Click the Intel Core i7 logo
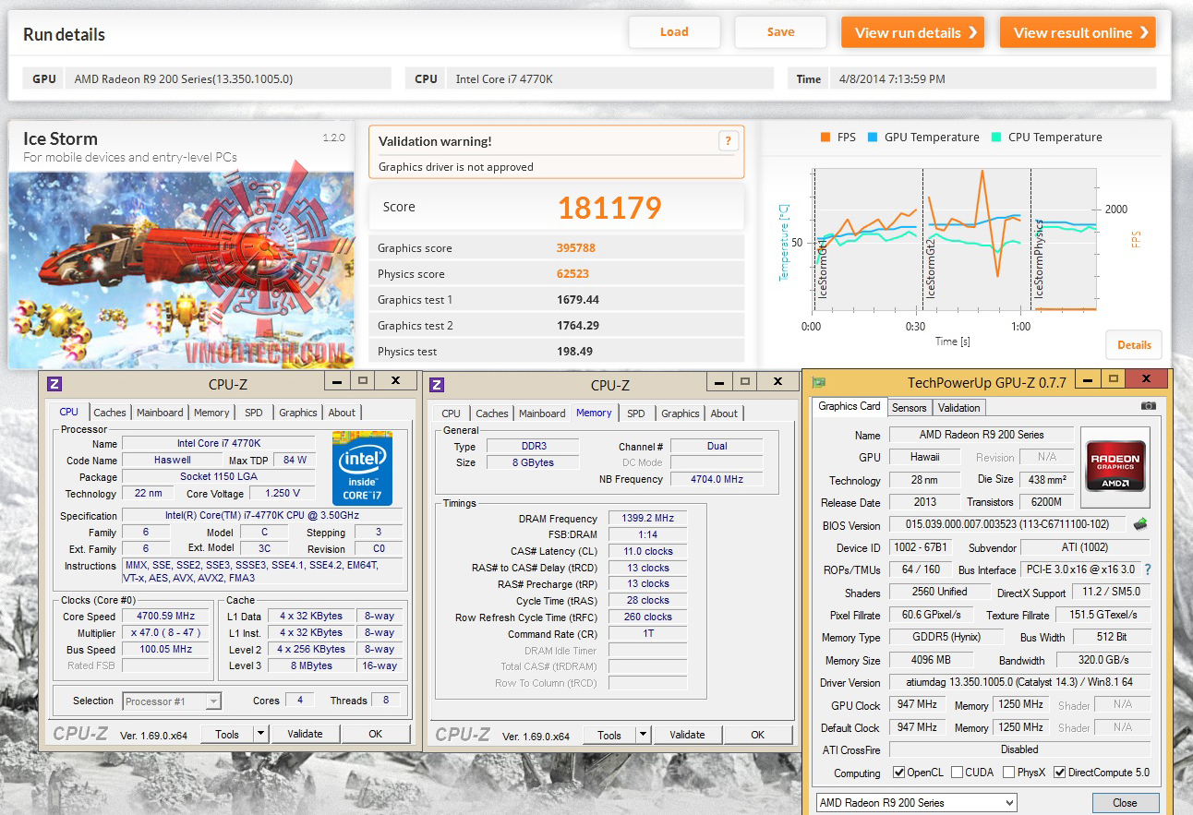Viewport: 1193px width, 815px height. [362, 468]
